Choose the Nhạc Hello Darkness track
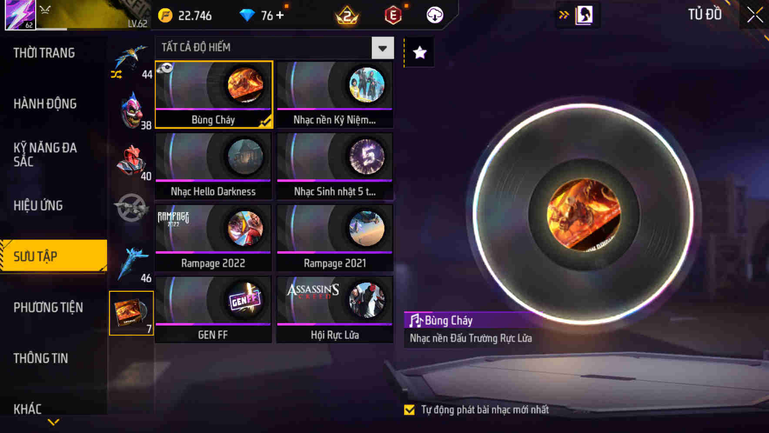The image size is (769, 433). tap(214, 166)
